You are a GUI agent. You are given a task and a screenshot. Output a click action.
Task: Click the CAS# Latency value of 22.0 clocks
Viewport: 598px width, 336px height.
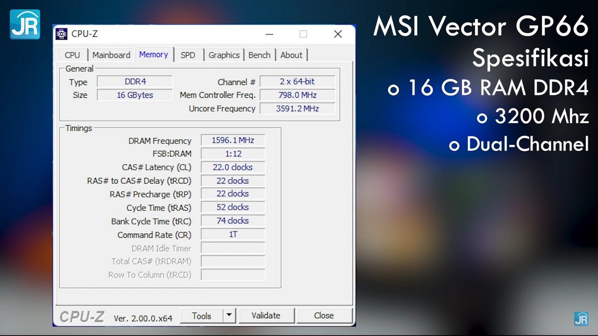tap(233, 167)
